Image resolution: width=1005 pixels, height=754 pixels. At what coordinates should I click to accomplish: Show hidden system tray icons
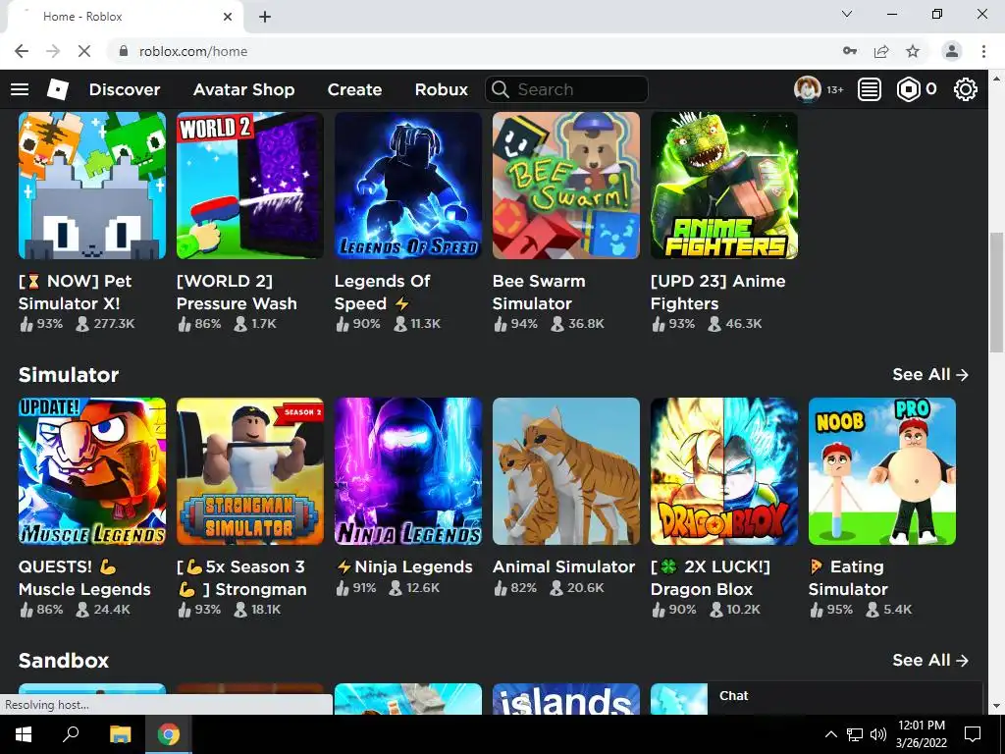830,734
